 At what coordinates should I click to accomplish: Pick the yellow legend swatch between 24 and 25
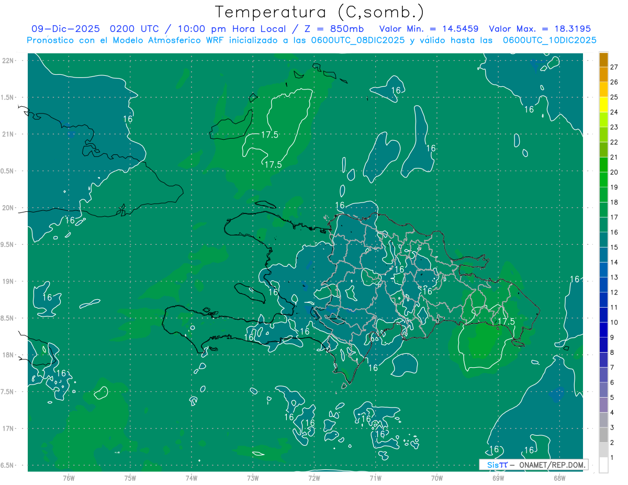(x=603, y=105)
